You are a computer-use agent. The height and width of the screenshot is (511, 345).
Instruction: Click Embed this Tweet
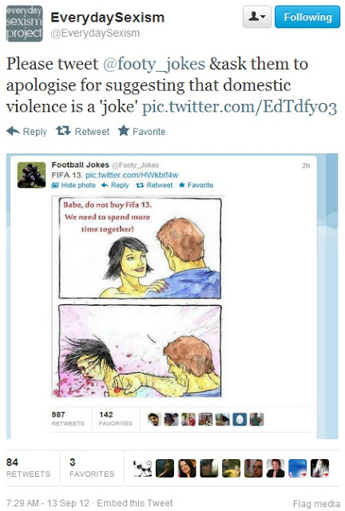tap(135, 503)
